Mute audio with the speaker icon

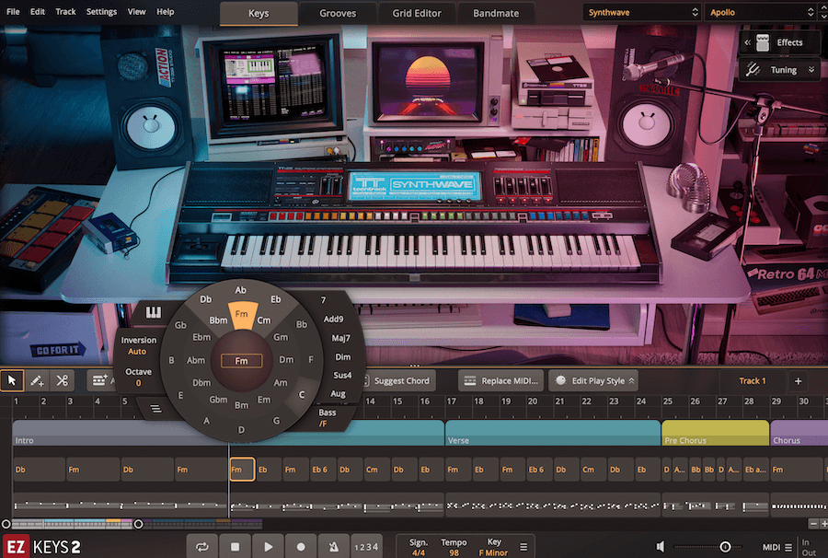pyautogui.click(x=660, y=547)
